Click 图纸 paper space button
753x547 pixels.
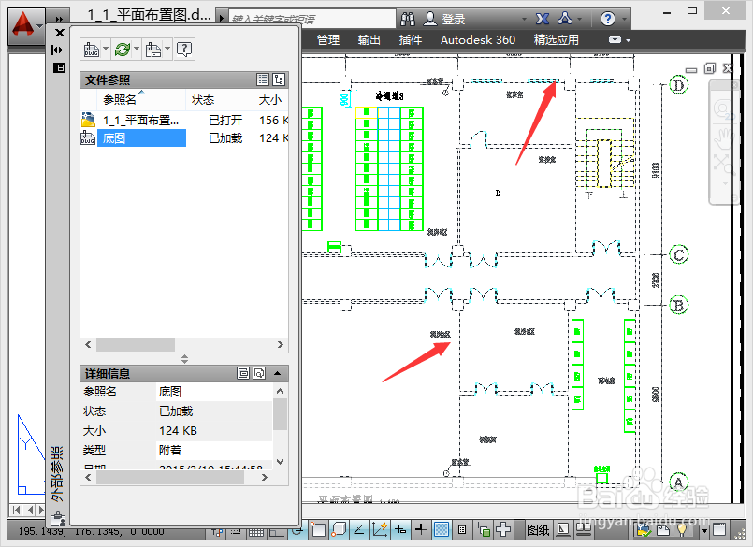click(x=538, y=529)
